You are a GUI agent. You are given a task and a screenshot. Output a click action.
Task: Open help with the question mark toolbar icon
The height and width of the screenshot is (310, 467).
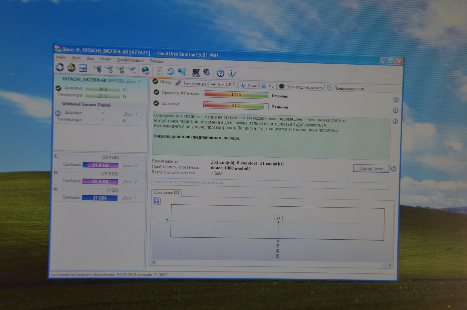(220, 73)
